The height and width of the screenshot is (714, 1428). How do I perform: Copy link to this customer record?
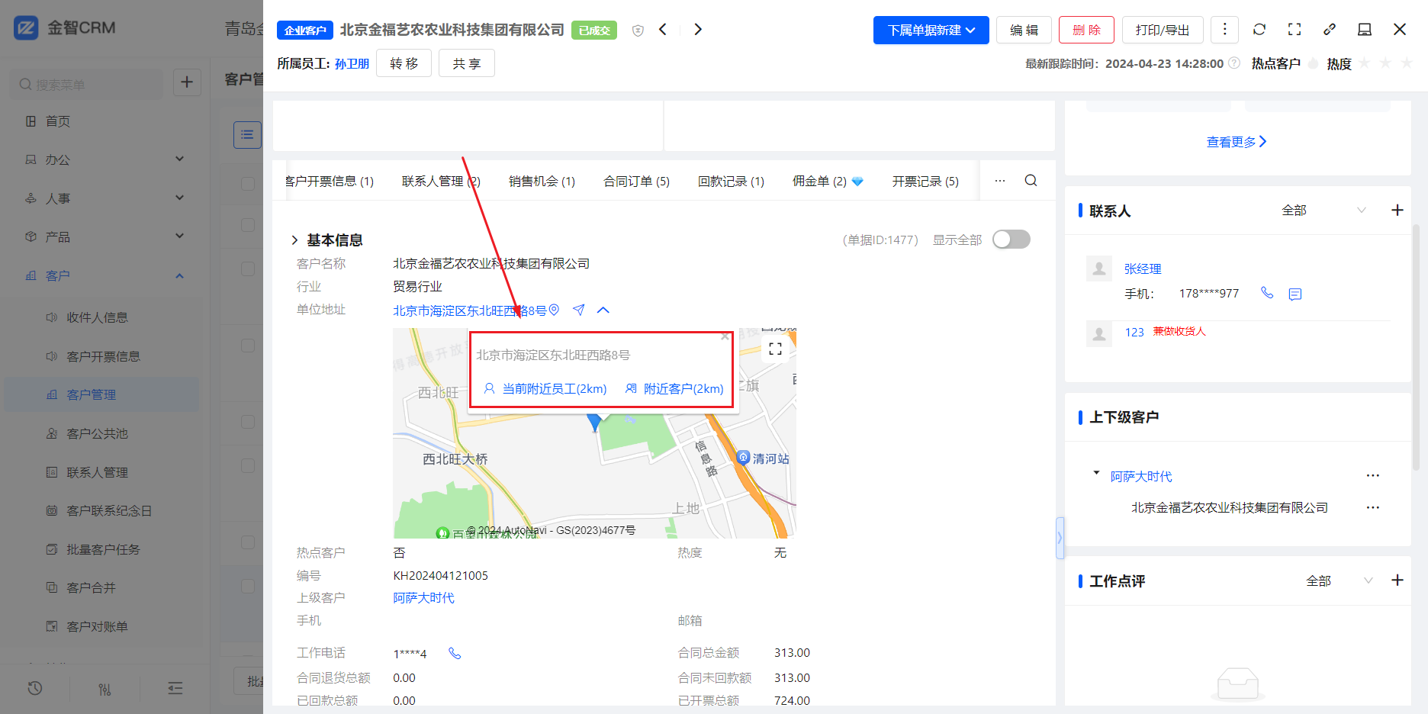pos(1330,30)
